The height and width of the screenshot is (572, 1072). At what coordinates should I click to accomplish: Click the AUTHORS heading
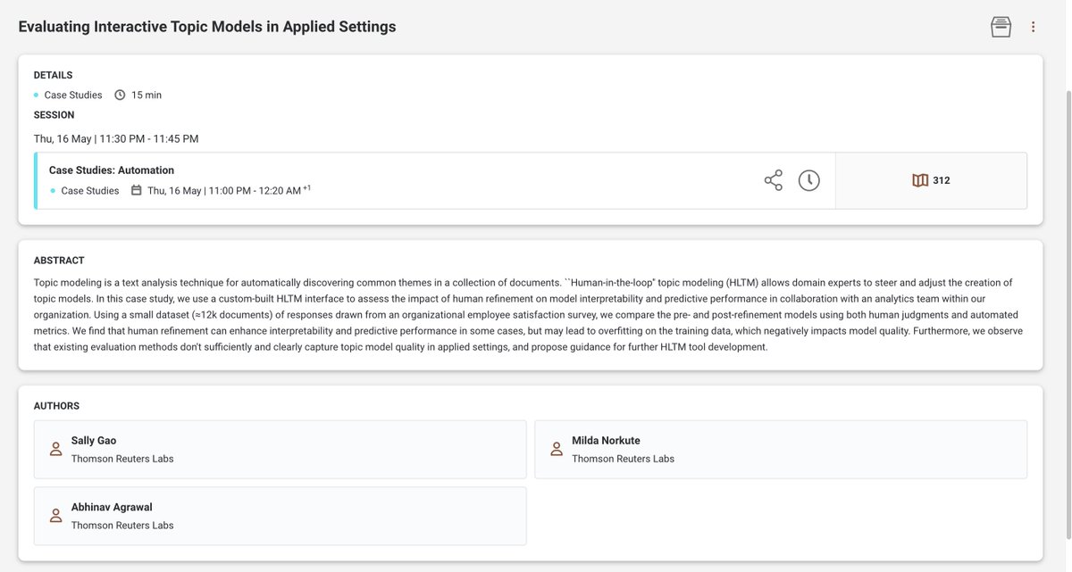(x=56, y=406)
